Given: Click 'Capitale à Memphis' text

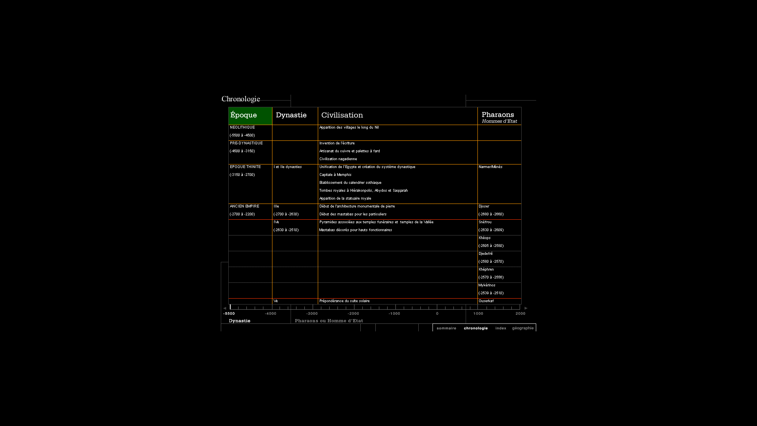Looking at the screenshot, I should [335, 175].
